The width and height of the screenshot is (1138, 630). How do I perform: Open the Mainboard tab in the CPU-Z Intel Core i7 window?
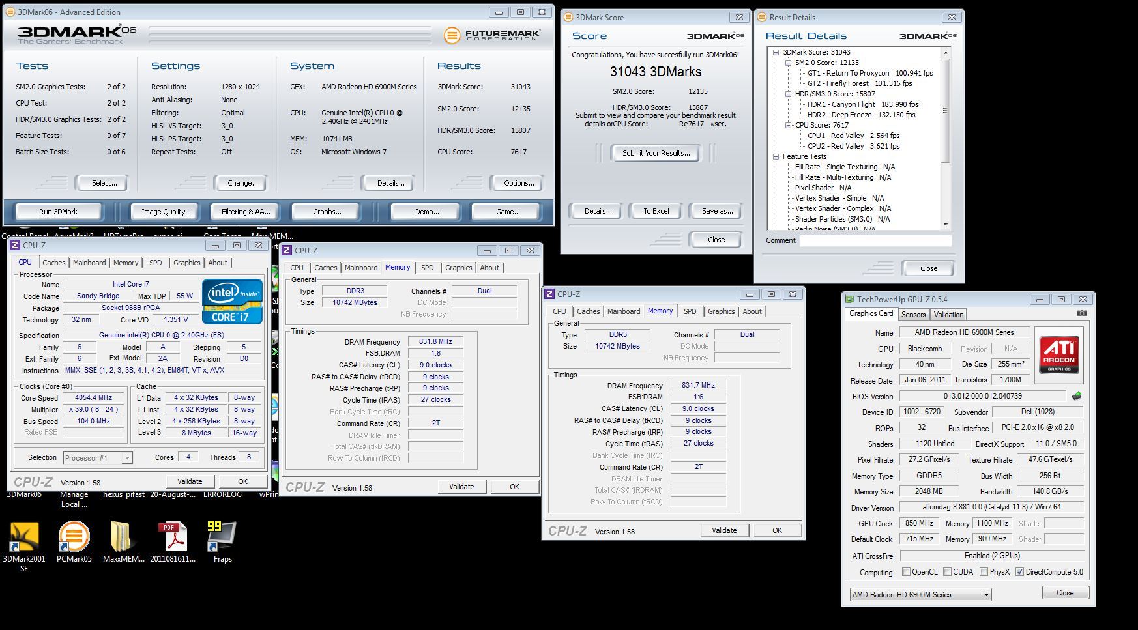(89, 263)
